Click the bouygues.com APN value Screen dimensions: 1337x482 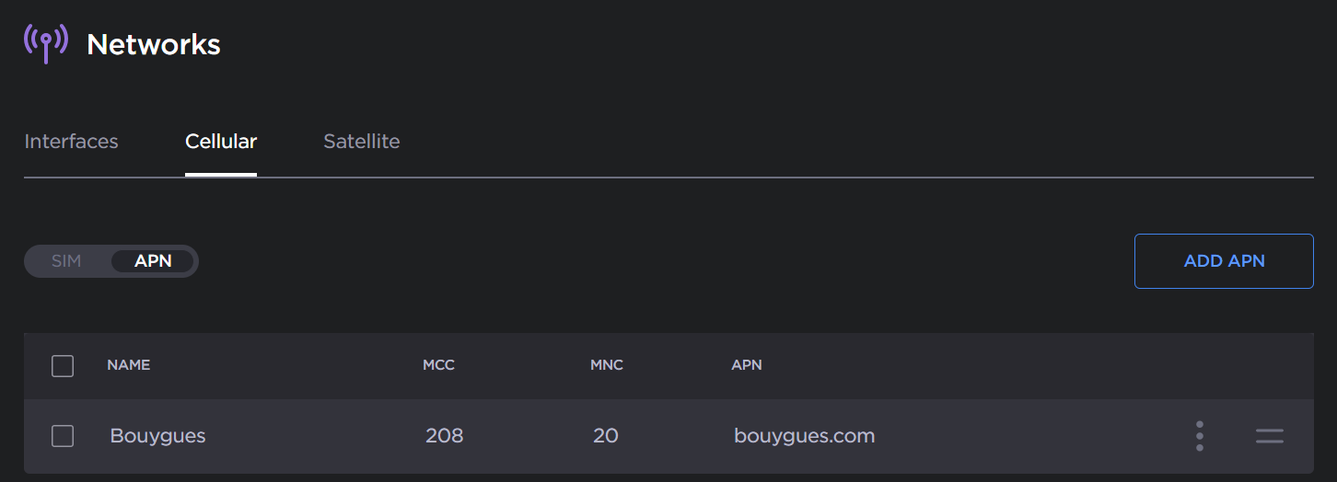pyautogui.click(x=804, y=436)
